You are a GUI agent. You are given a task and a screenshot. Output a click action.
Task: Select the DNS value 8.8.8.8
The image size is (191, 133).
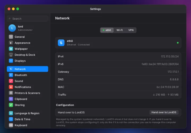click(174, 79)
